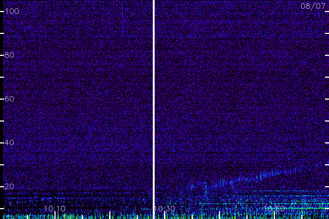Click the 80 frequency axis label
Viewport: 329px width, 219px height.
pos(9,55)
